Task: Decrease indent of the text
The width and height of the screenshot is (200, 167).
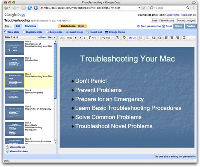Action: pos(154,38)
